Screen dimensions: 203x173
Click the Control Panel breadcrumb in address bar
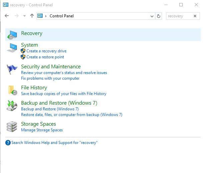point(62,16)
